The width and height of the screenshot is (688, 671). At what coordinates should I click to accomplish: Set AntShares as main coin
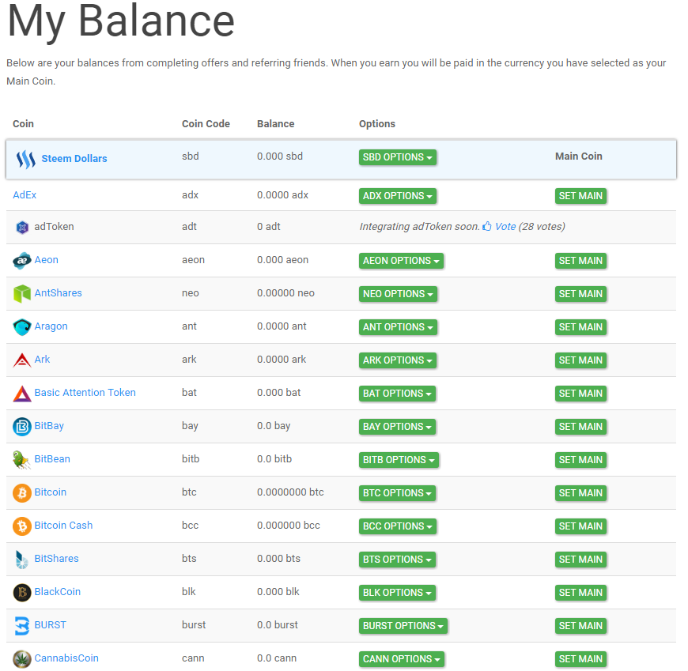(x=580, y=294)
